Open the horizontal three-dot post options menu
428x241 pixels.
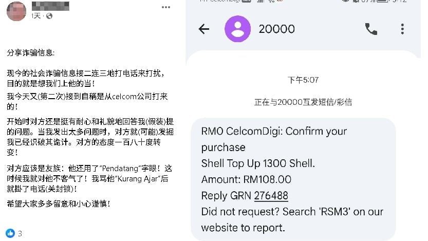tap(165, 7)
